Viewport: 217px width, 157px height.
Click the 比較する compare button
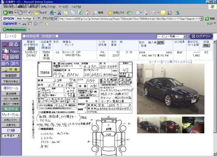tap(11, 125)
